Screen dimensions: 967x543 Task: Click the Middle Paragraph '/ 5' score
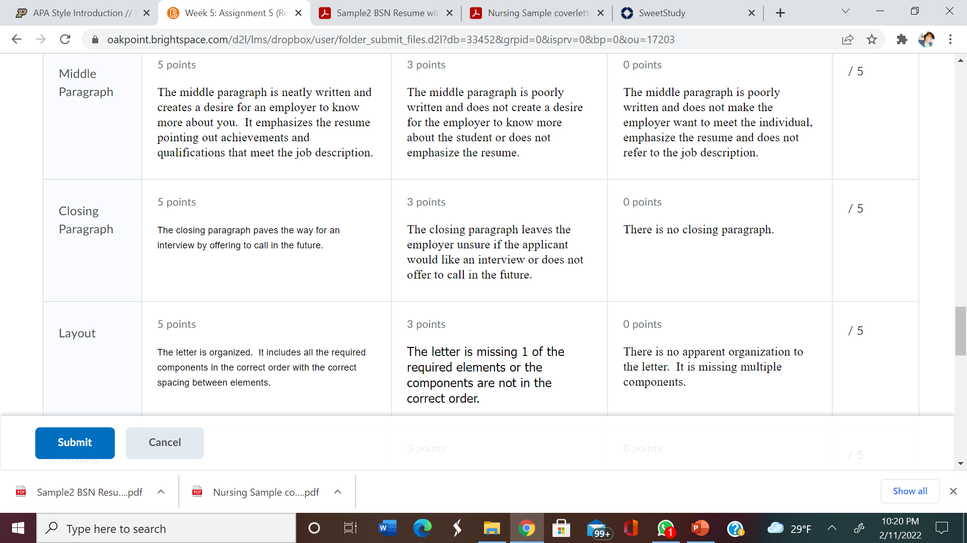856,71
